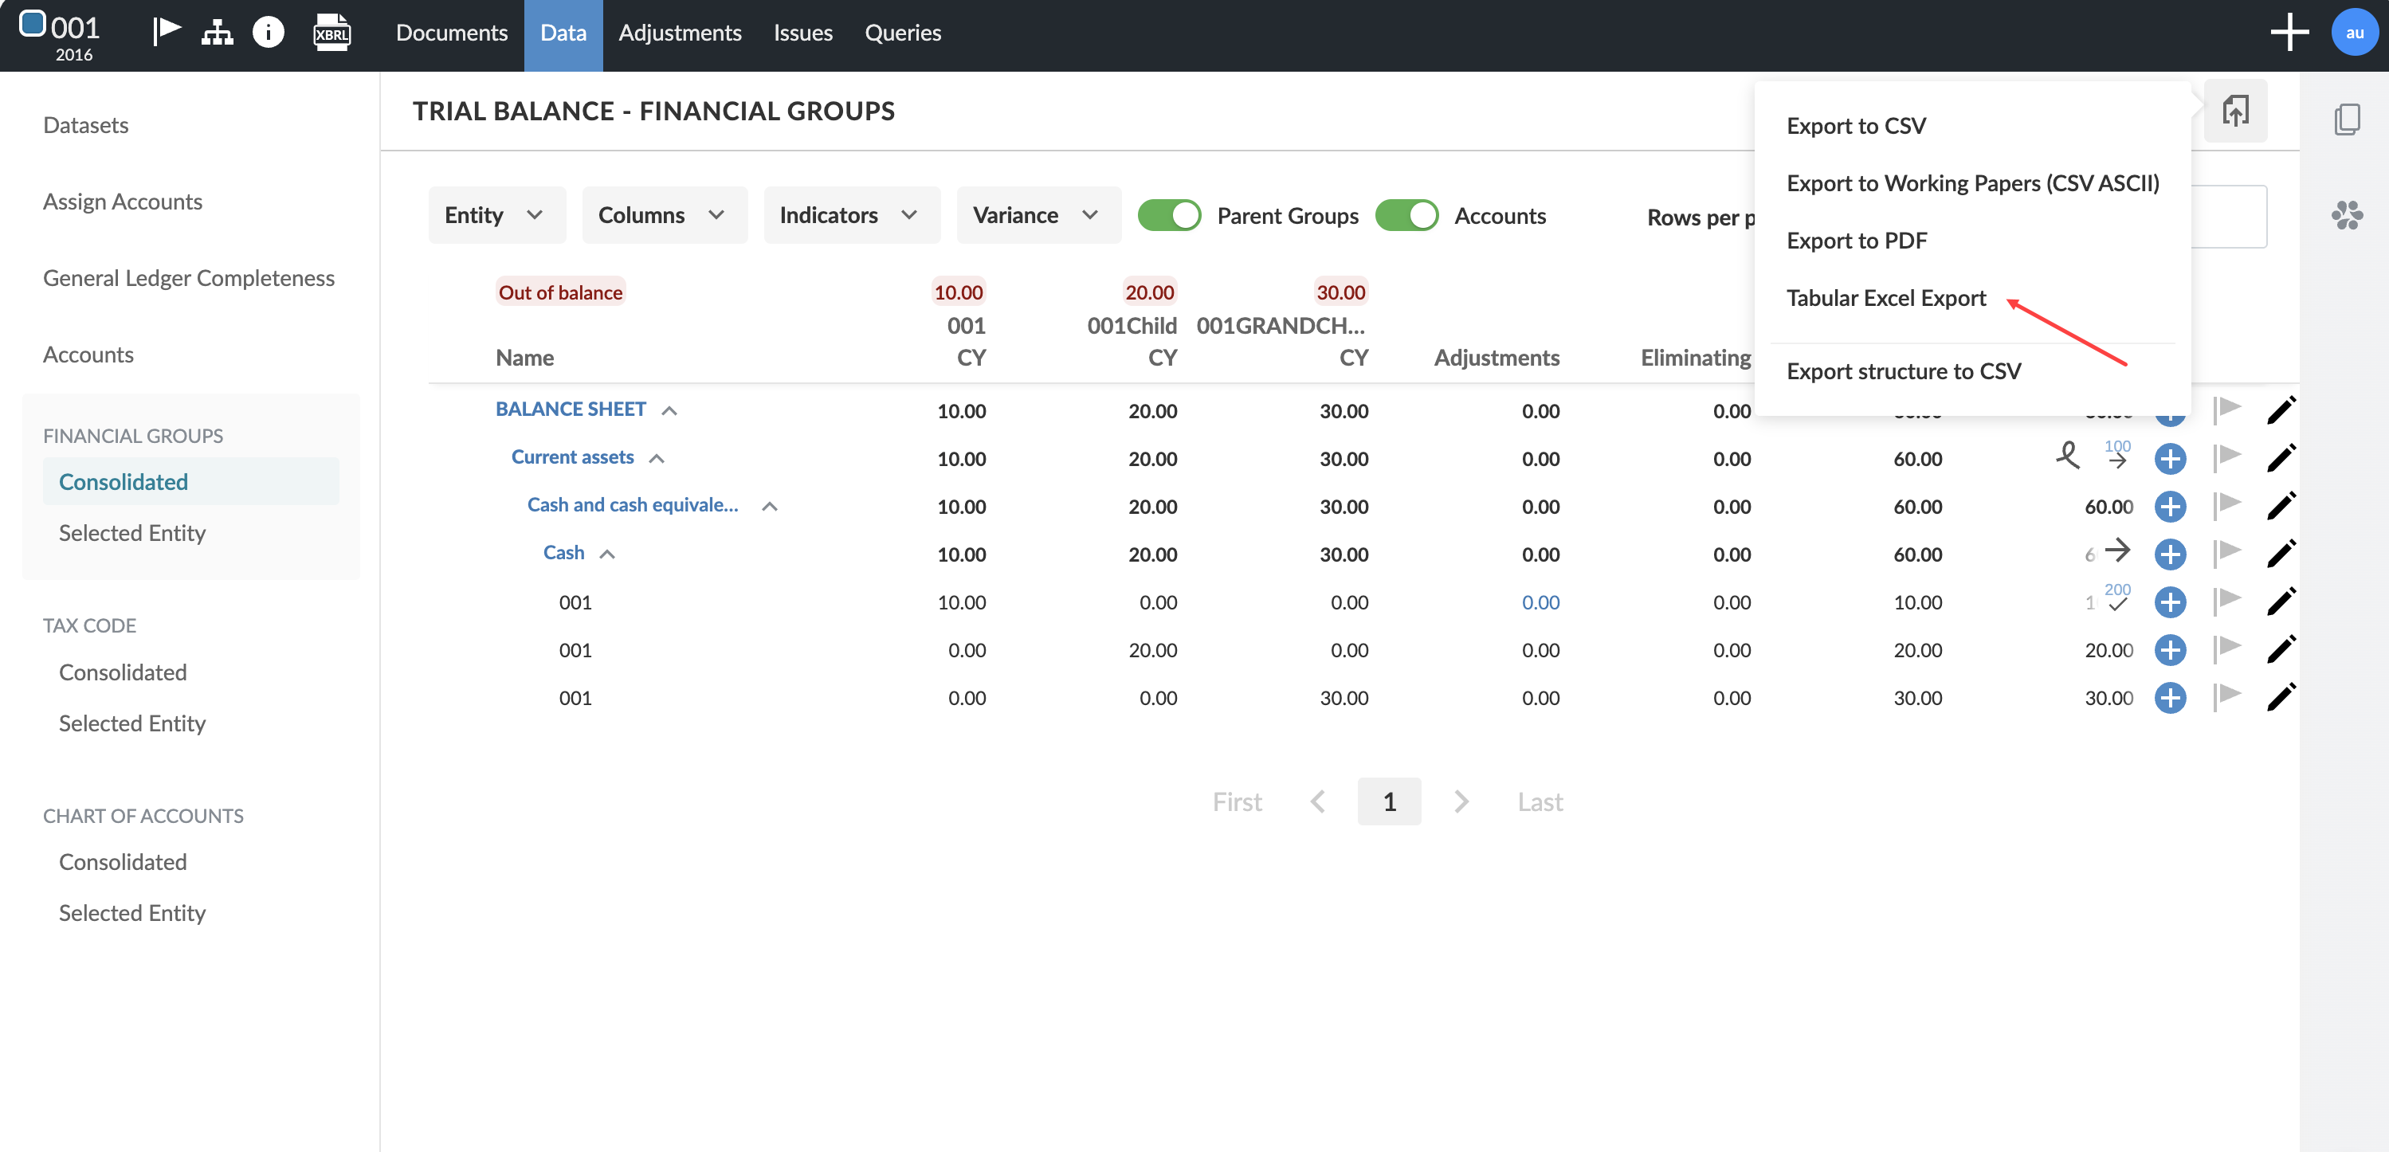Image resolution: width=2389 pixels, height=1152 pixels.
Task: Click the export icon button
Action: point(2235,112)
